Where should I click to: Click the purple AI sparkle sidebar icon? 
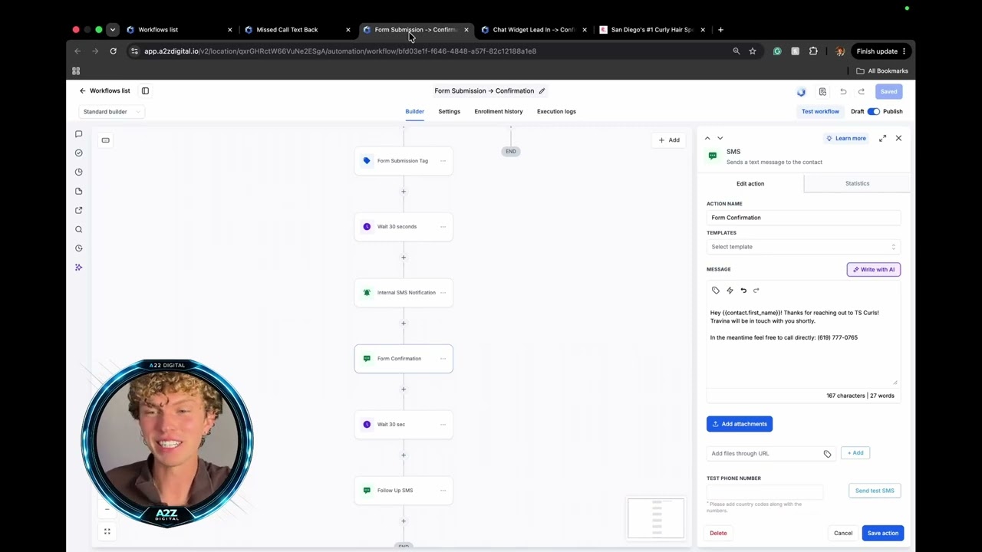(x=78, y=268)
